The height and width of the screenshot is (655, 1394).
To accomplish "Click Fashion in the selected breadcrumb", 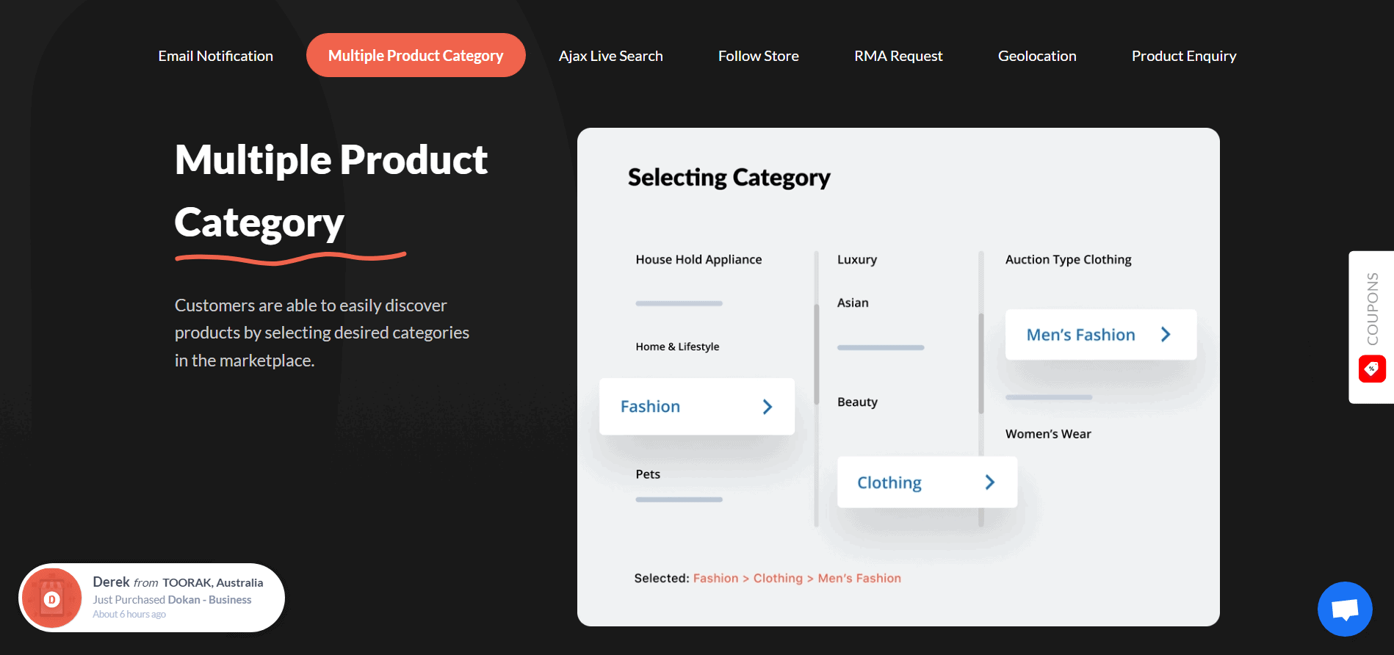I will coord(715,579).
